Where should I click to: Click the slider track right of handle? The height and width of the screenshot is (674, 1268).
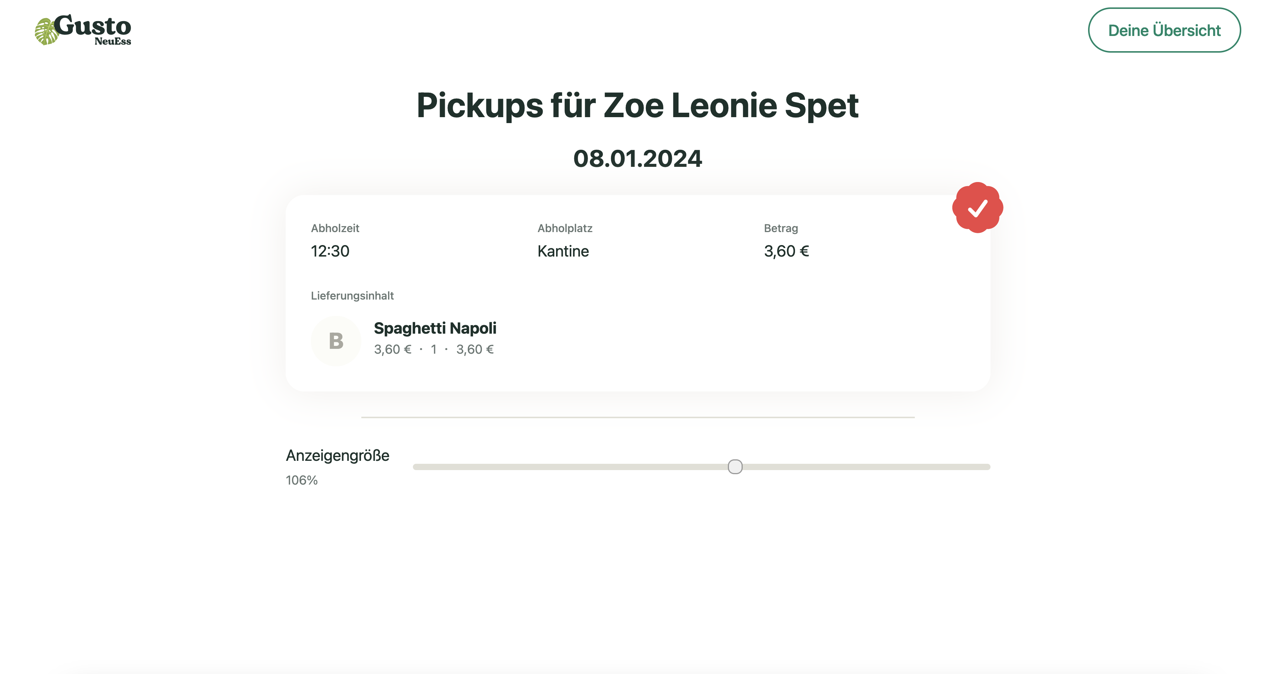tap(866, 466)
